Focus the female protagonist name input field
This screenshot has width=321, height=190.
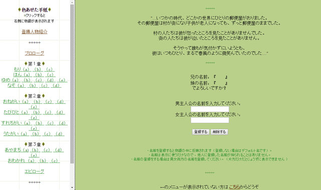pos(210,120)
